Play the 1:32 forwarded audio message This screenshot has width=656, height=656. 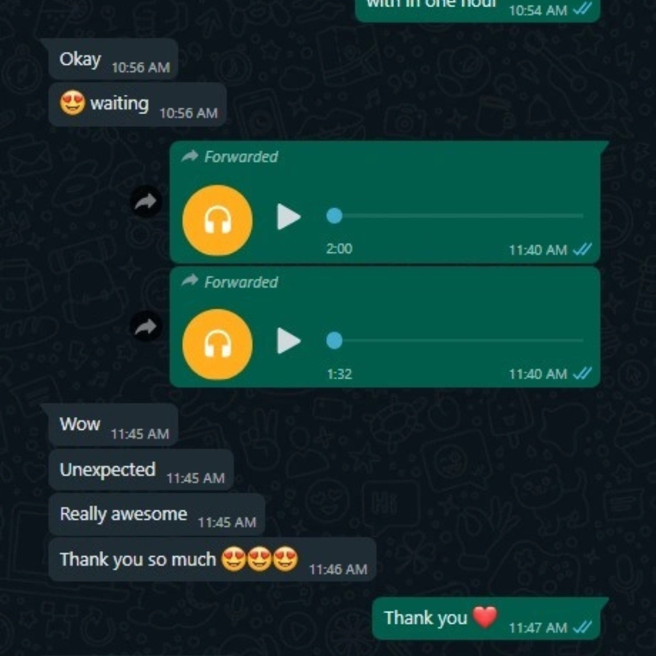point(289,341)
